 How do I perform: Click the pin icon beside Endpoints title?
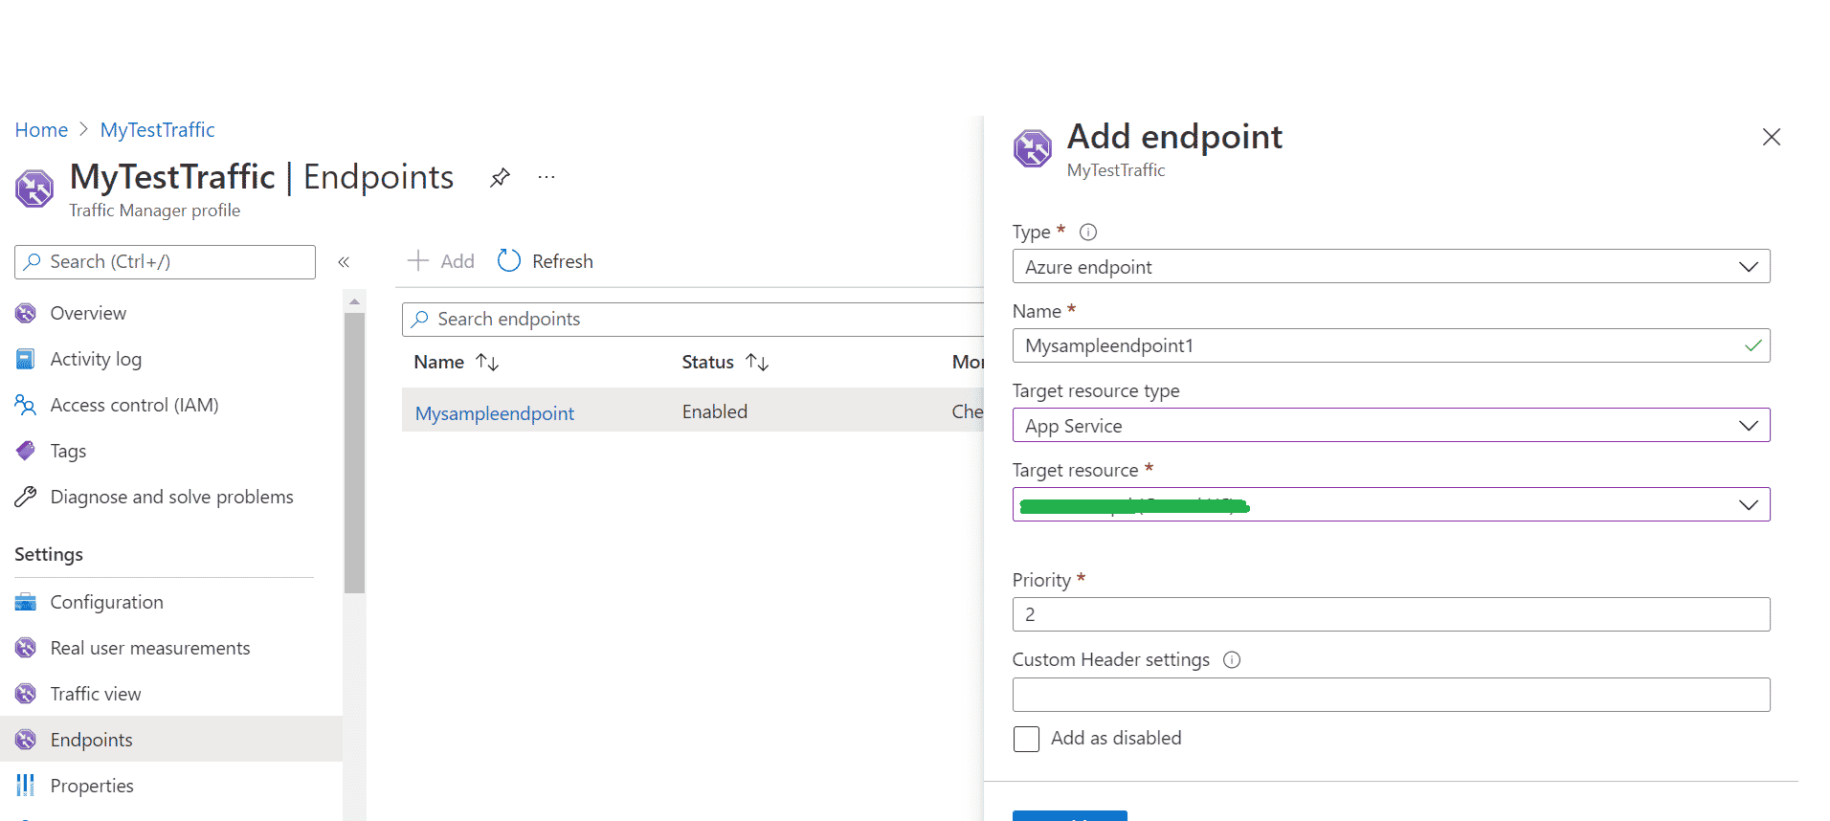[x=500, y=177]
